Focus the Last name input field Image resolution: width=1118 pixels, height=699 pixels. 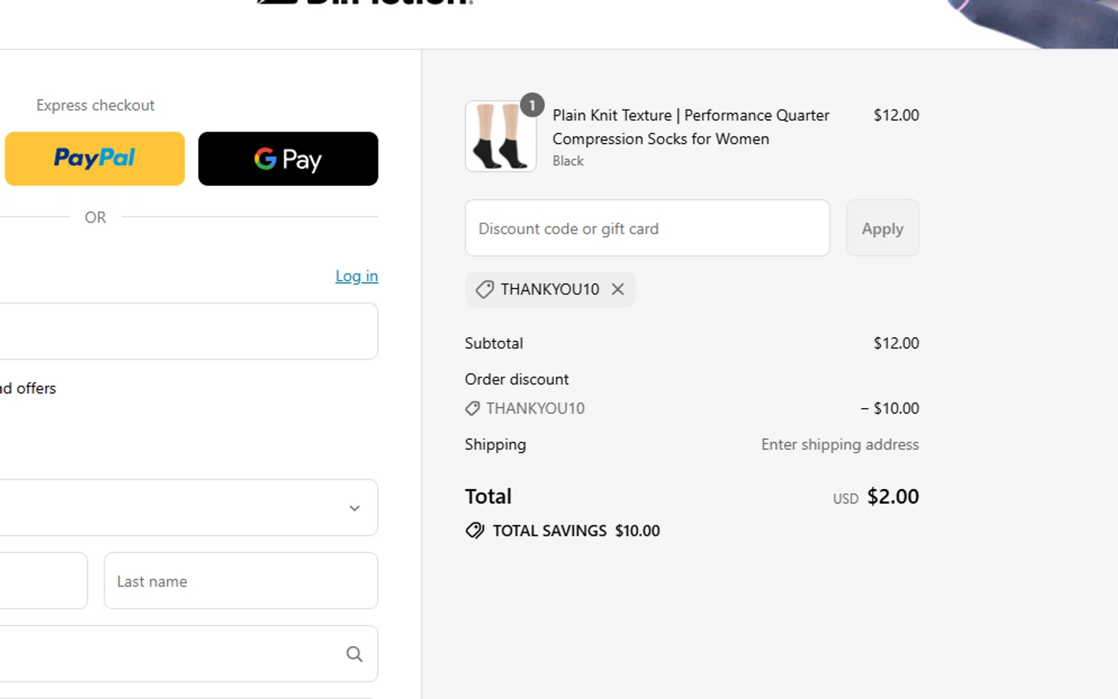[x=241, y=581]
